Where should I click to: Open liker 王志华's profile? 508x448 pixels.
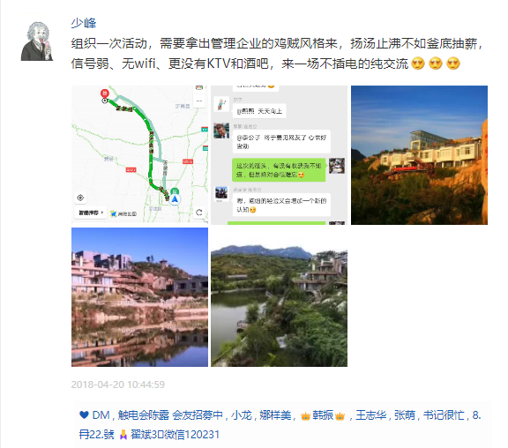[x=371, y=415]
